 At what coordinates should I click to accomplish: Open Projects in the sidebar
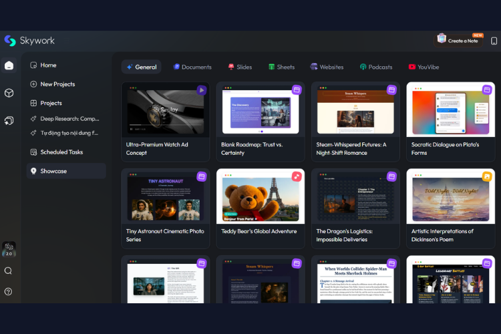coord(66,103)
